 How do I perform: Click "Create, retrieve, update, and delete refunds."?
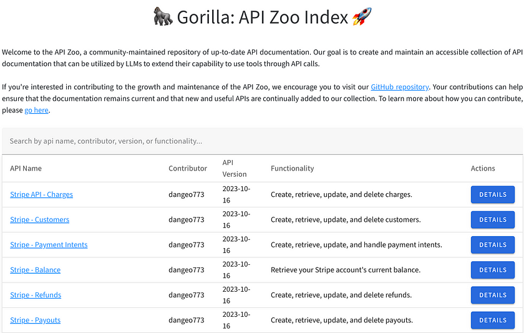(x=341, y=295)
